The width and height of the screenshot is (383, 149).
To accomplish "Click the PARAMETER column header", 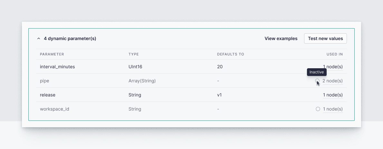I will click(x=52, y=54).
